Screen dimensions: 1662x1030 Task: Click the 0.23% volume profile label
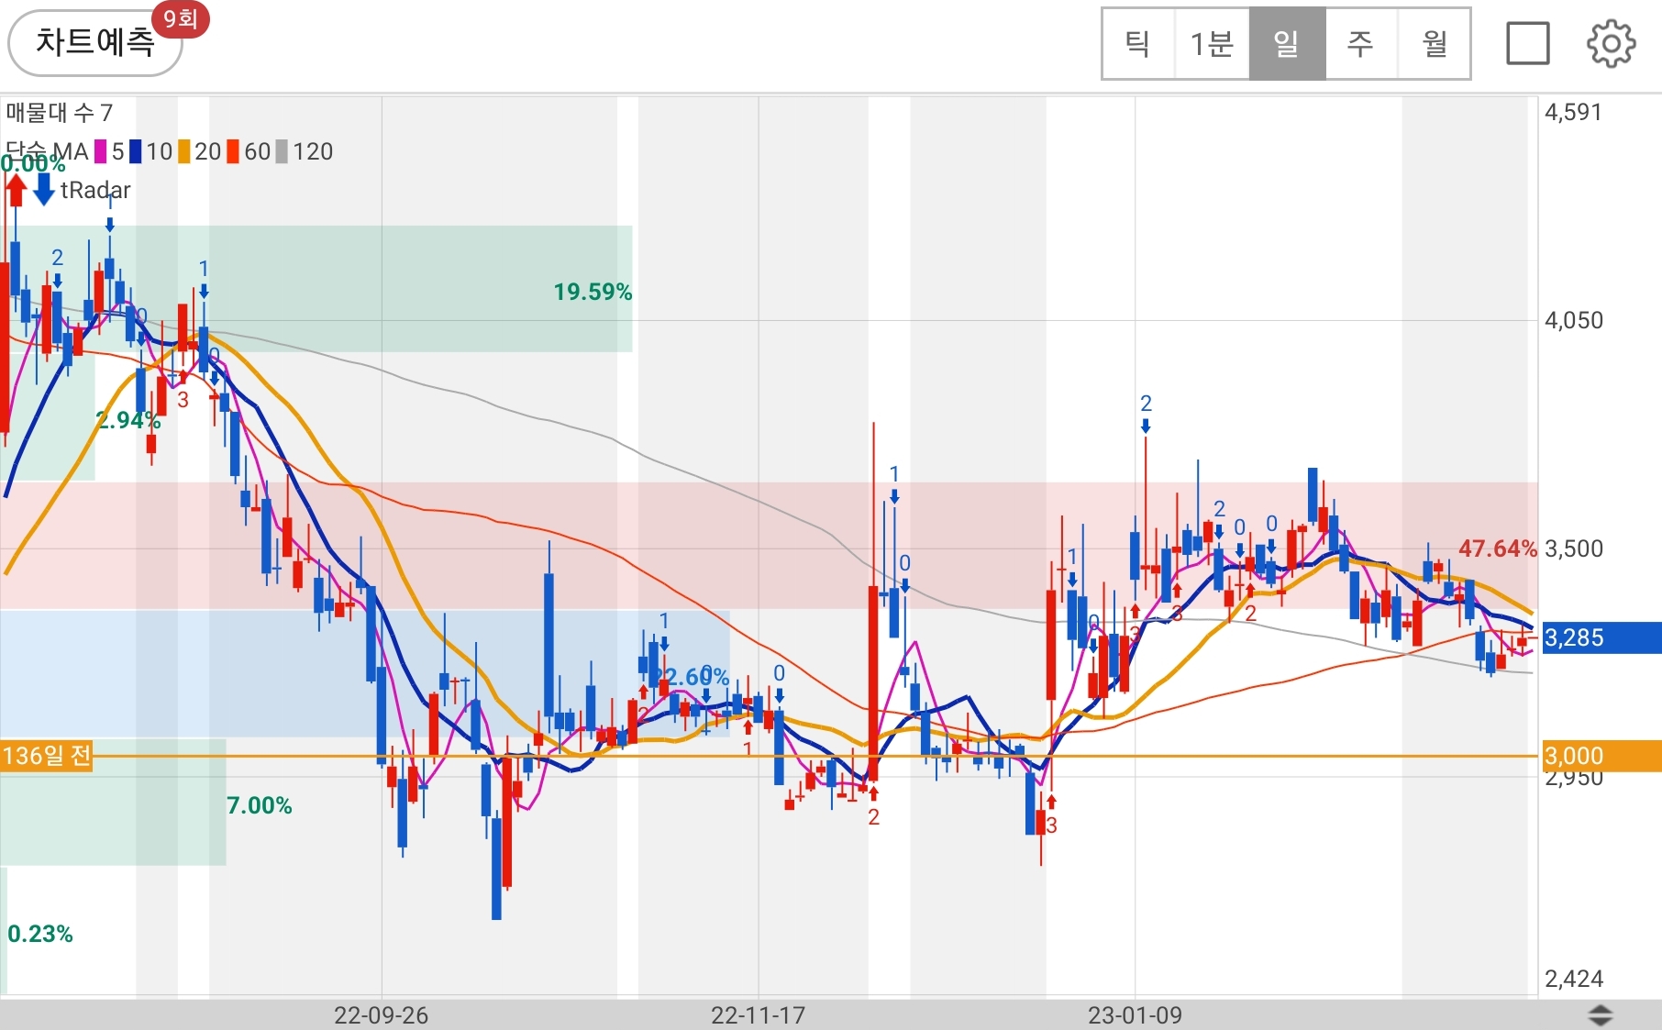coord(39,934)
